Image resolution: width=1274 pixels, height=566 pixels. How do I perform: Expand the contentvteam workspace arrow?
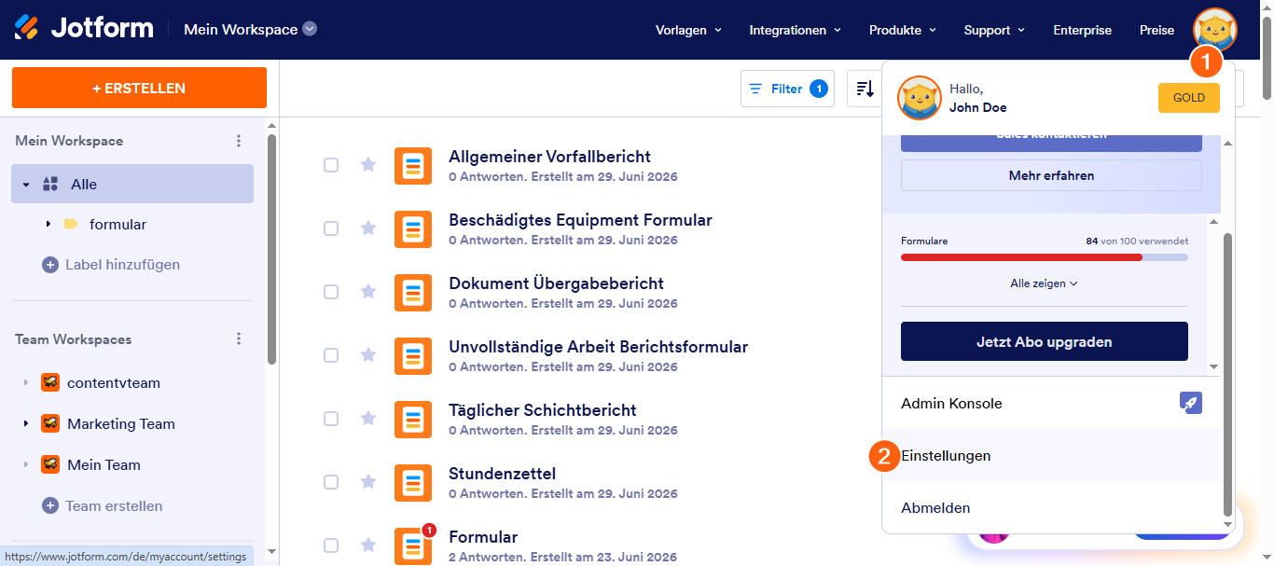pyautogui.click(x=26, y=383)
